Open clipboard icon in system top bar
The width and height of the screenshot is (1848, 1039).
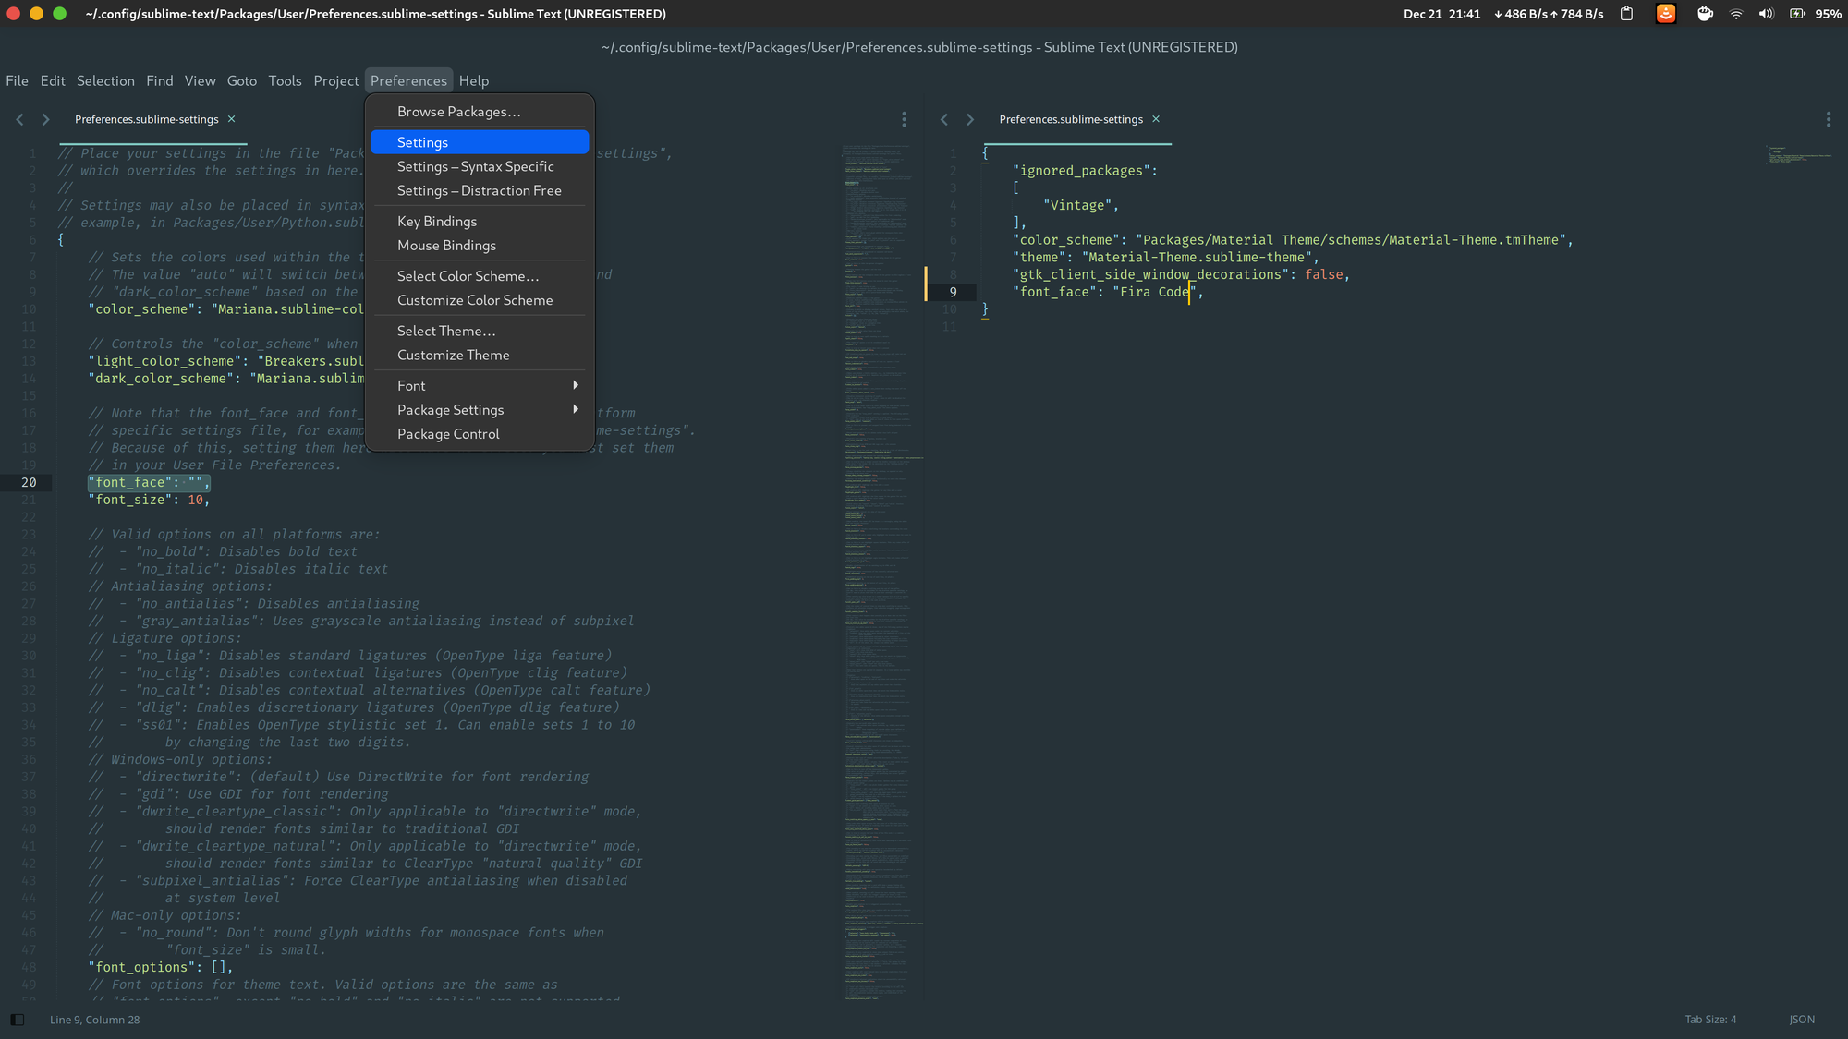point(1627,14)
